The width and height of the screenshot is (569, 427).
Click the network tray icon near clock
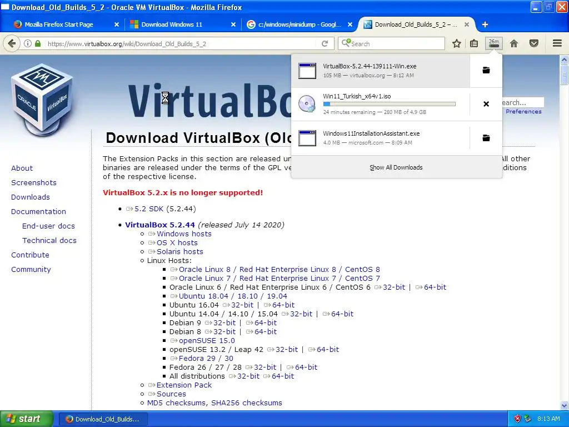tap(528, 419)
